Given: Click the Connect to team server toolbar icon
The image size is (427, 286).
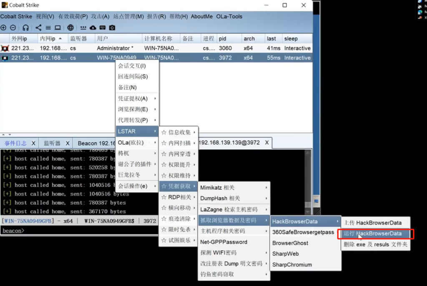Looking at the screenshot, I should click(3, 28).
